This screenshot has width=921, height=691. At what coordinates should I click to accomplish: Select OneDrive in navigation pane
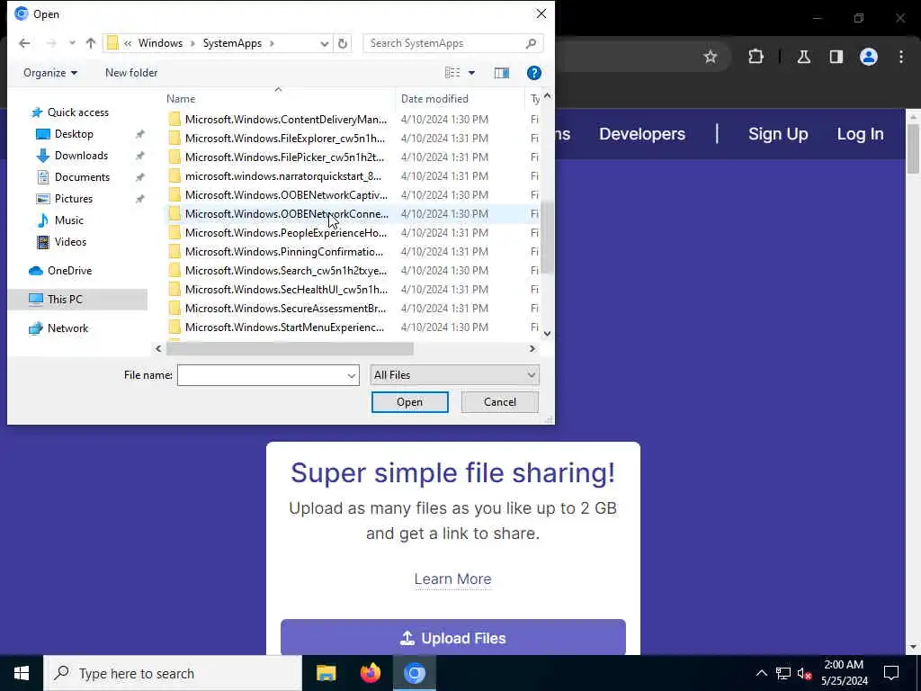coord(69,271)
